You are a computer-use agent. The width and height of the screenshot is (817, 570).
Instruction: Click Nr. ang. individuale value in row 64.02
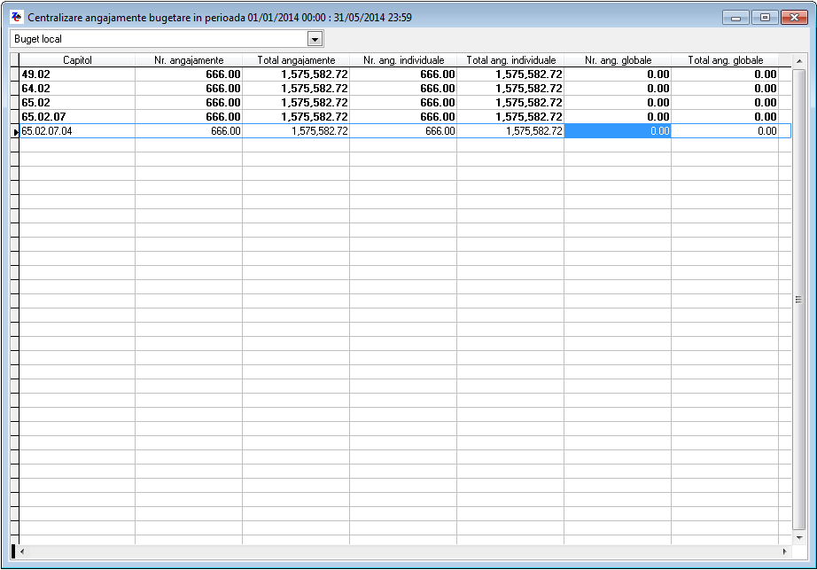(x=403, y=88)
